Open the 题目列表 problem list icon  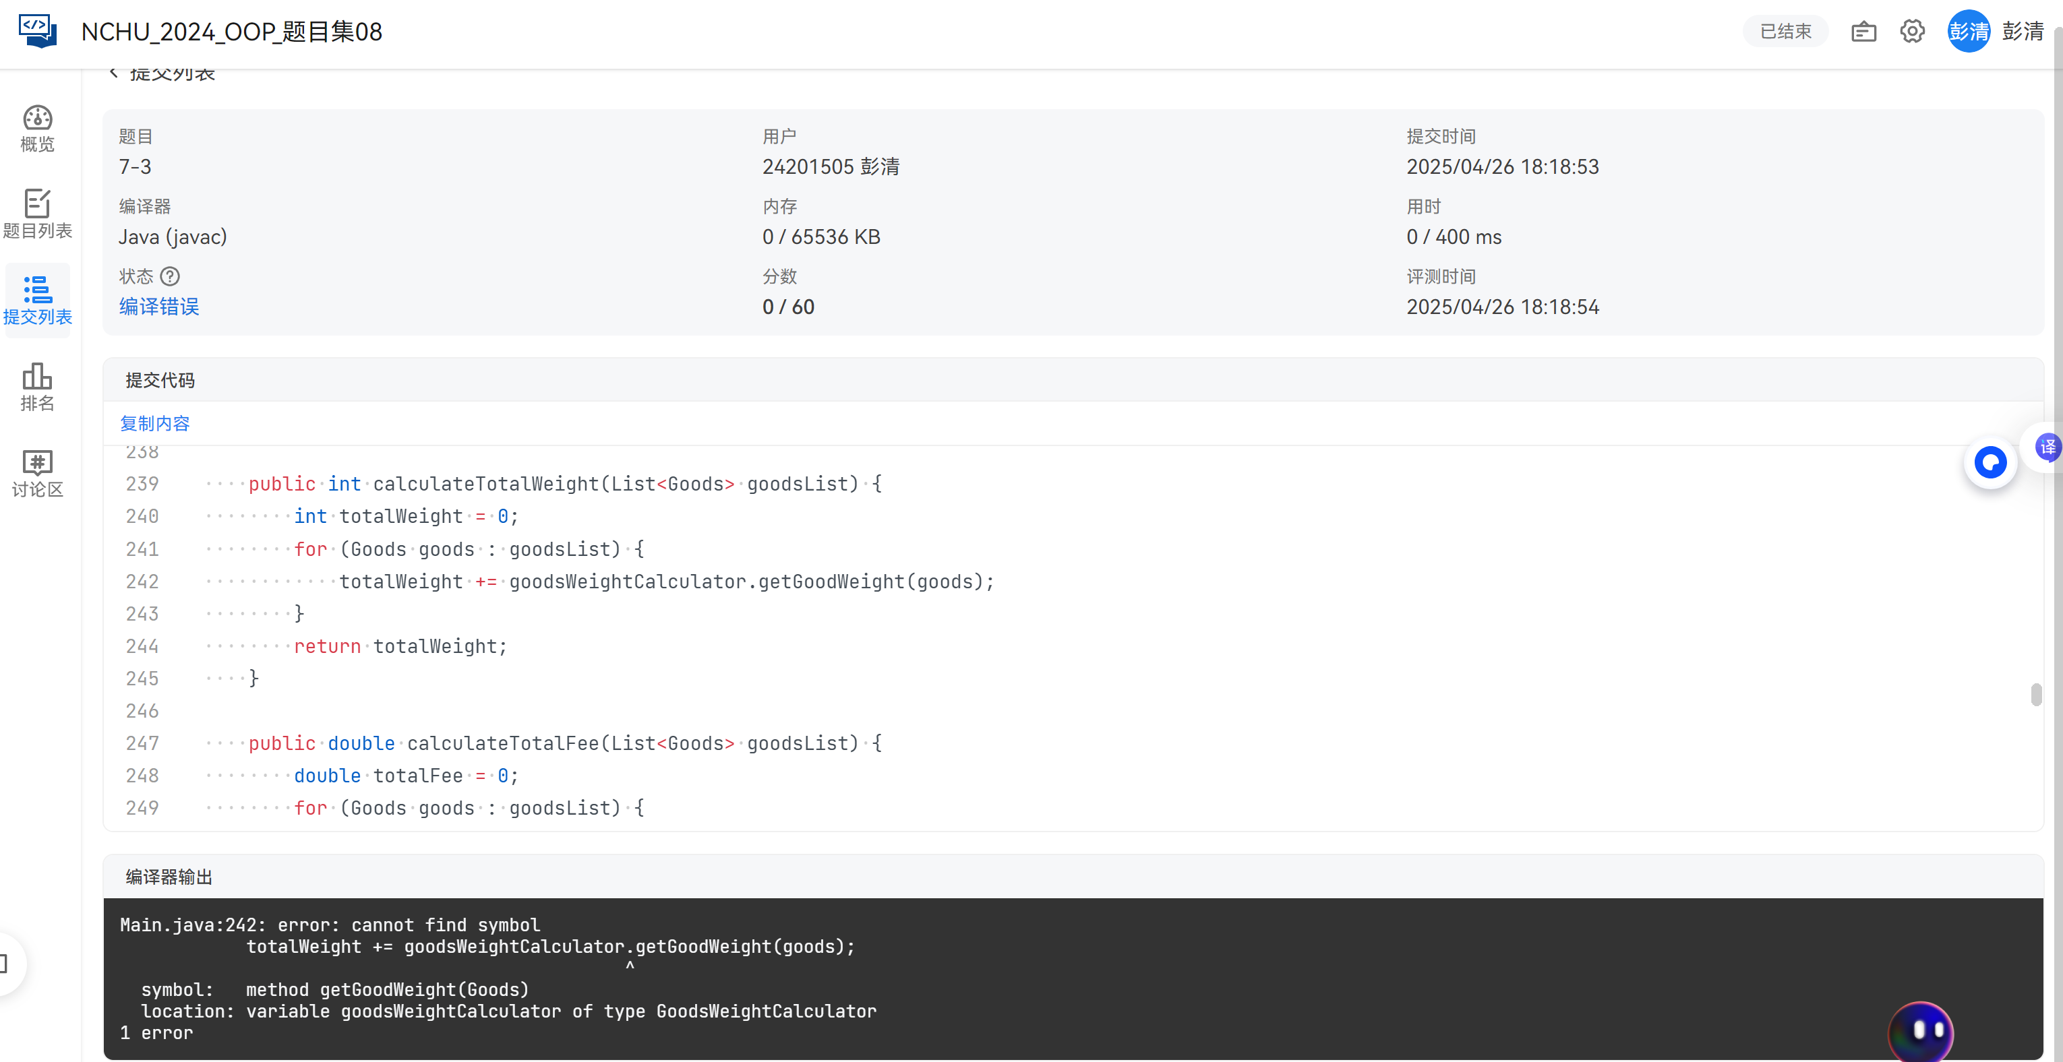point(37,214)
